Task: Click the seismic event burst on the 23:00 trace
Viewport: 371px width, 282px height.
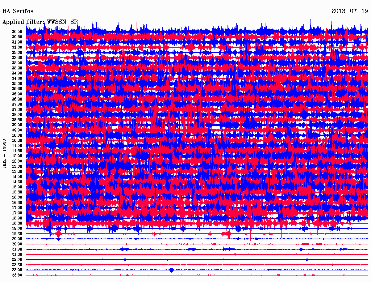Action: pyautogui.click(x=172, y=270)
